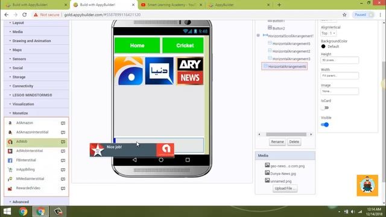Click the Rename button

click(x=277, y=142)
